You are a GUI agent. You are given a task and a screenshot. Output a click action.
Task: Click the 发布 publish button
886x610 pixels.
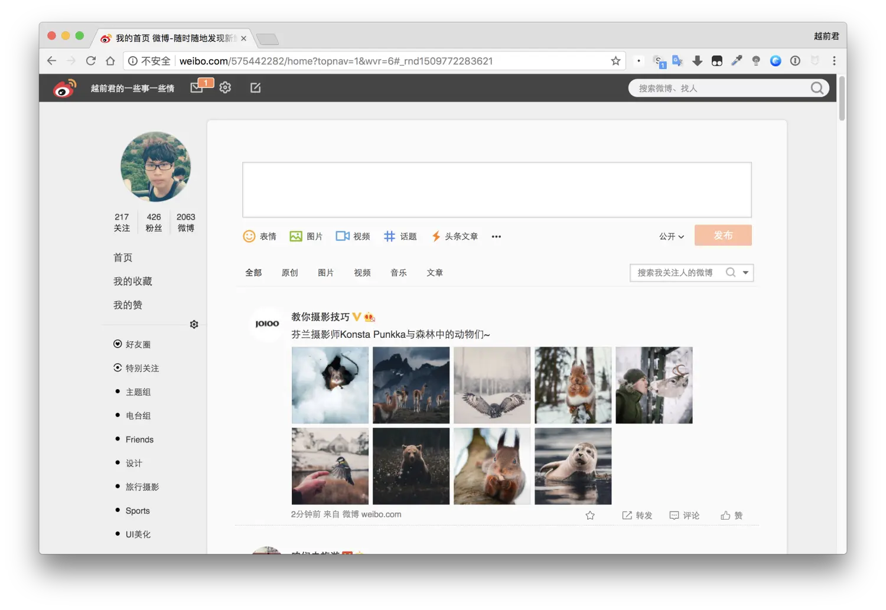click(x=723, y=235)
